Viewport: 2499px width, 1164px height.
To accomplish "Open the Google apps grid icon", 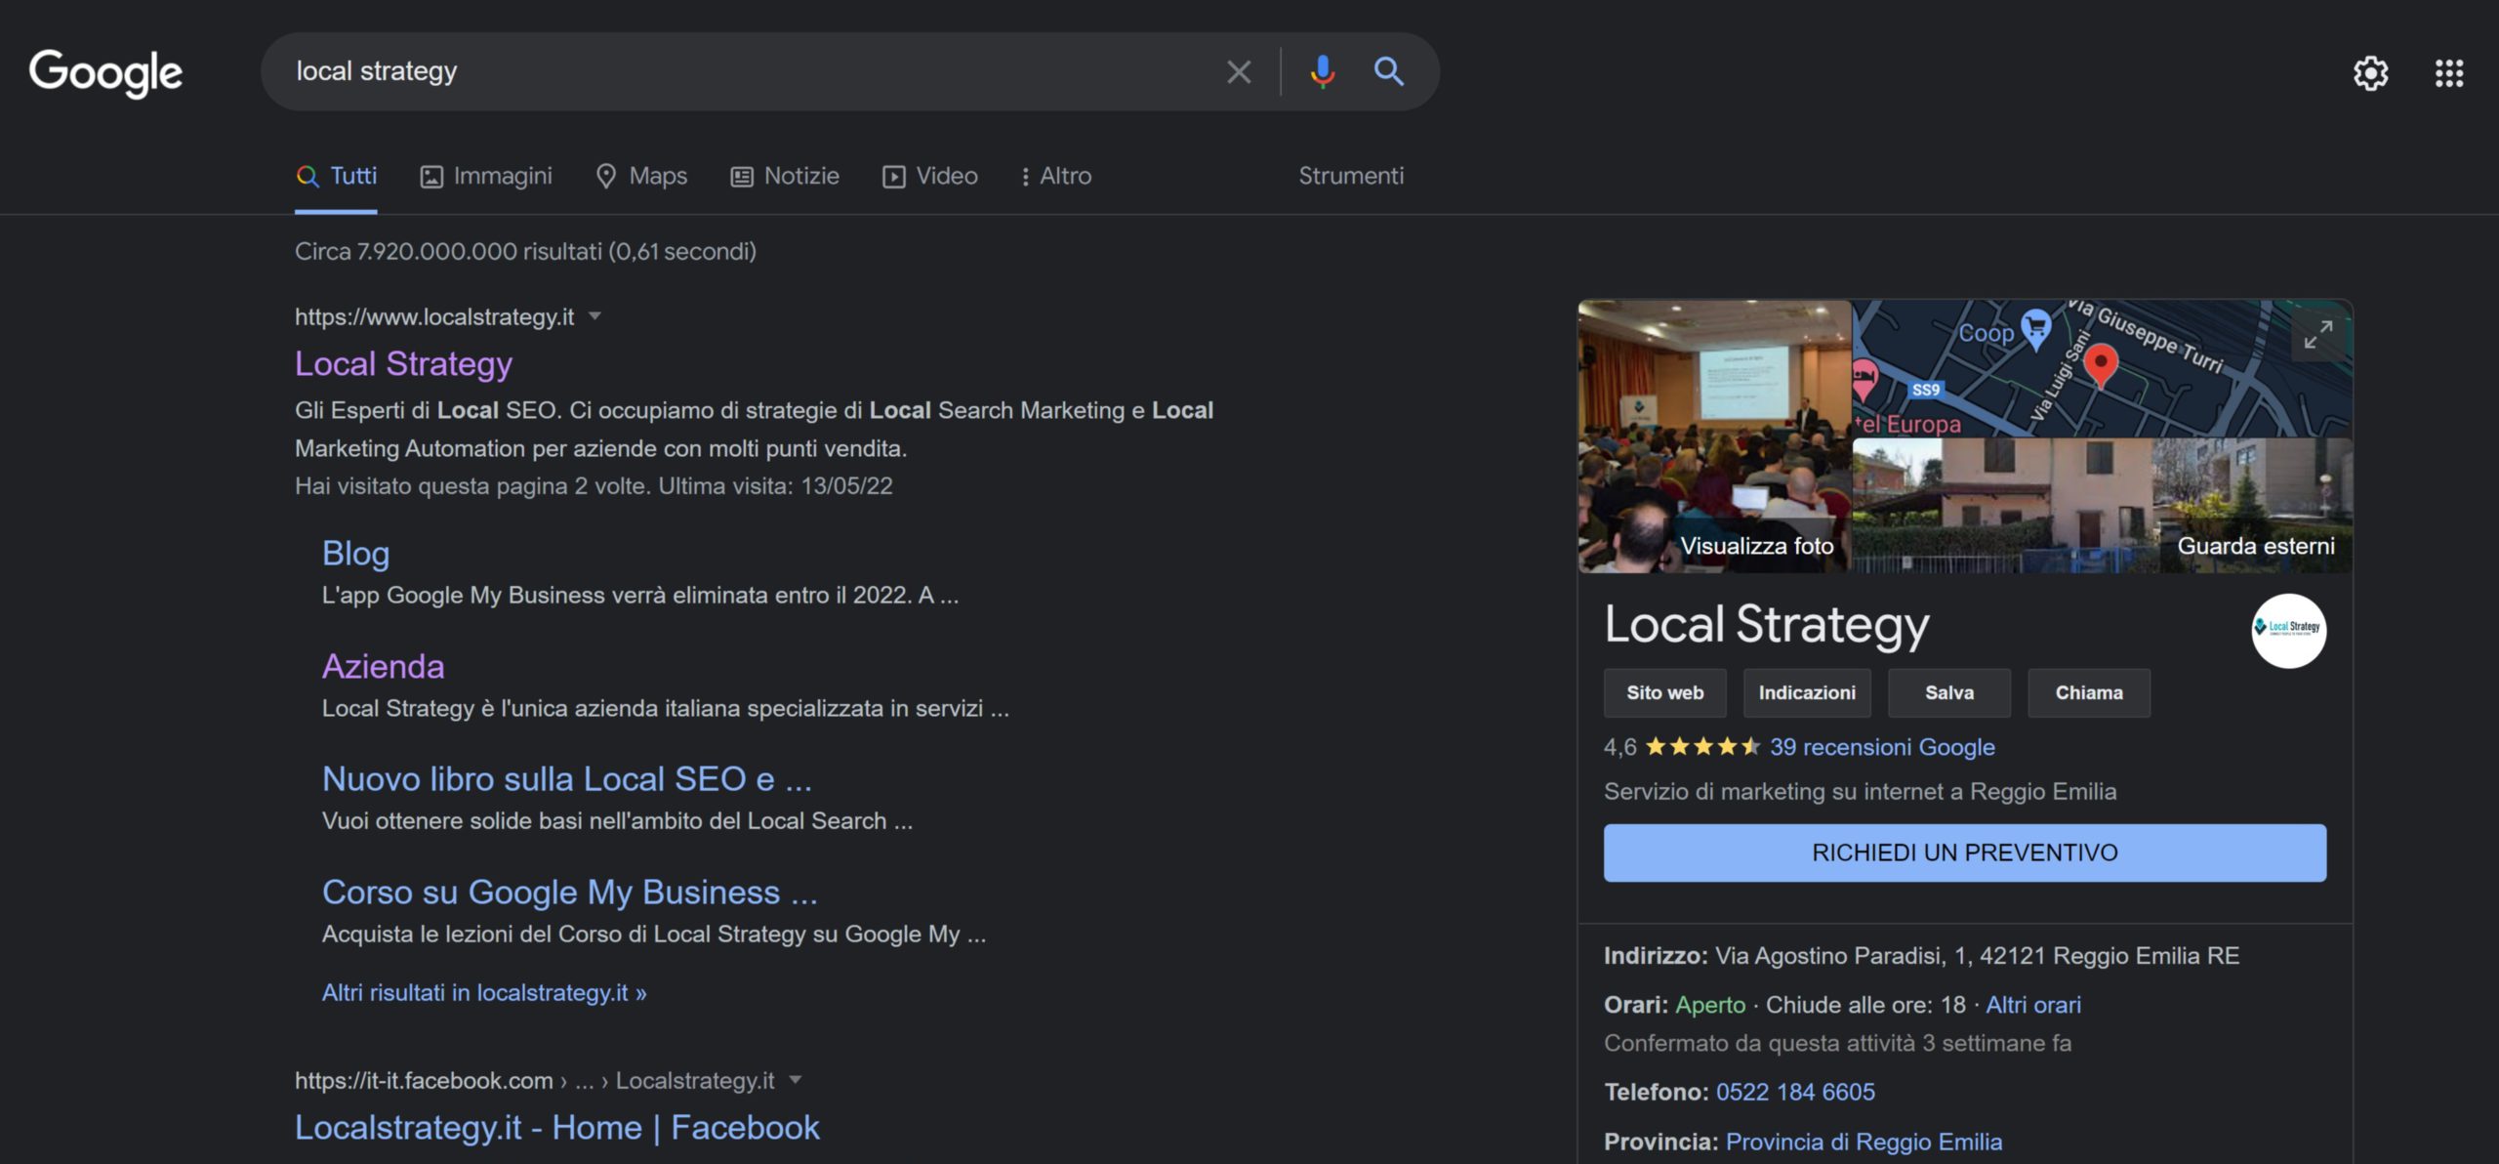I will point(2448,72).
